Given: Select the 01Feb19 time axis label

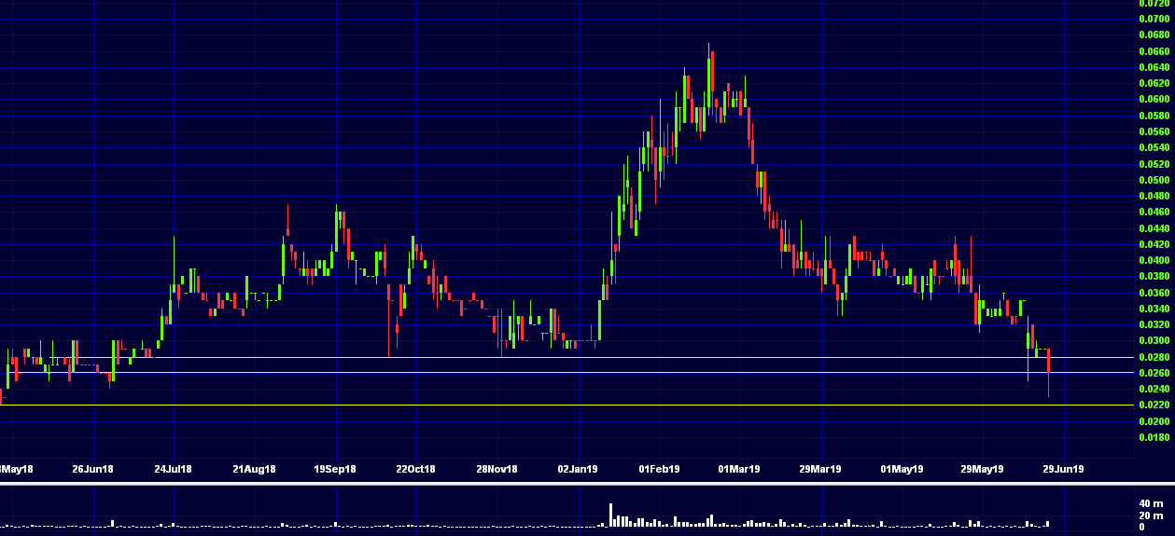Looking at the screenshot, I should (x=659, y=469).
